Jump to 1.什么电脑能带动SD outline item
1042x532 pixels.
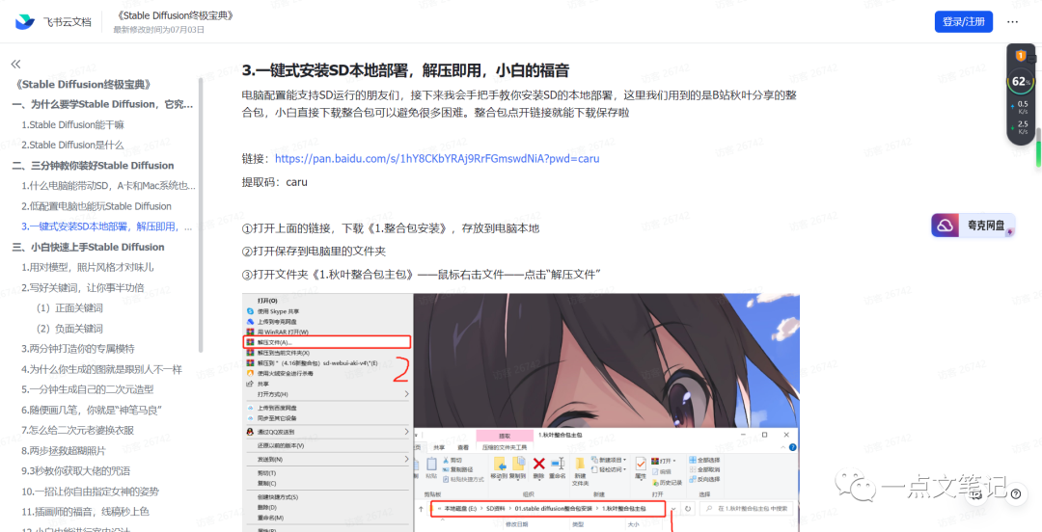pos(108,186)
